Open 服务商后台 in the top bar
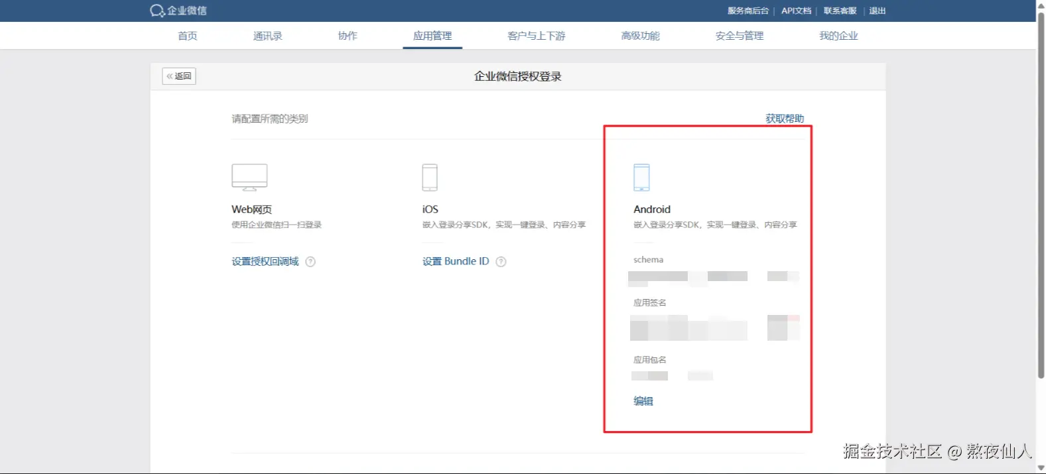1046x474 pixels. click(x=748, y=11)
